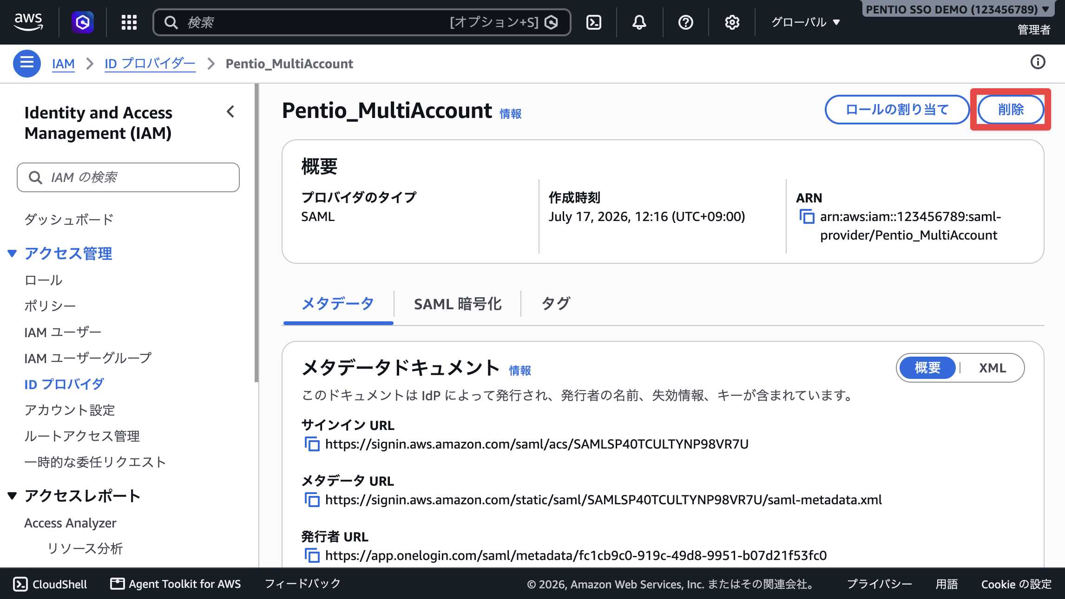Select the タグ tab

coord(556,304)
